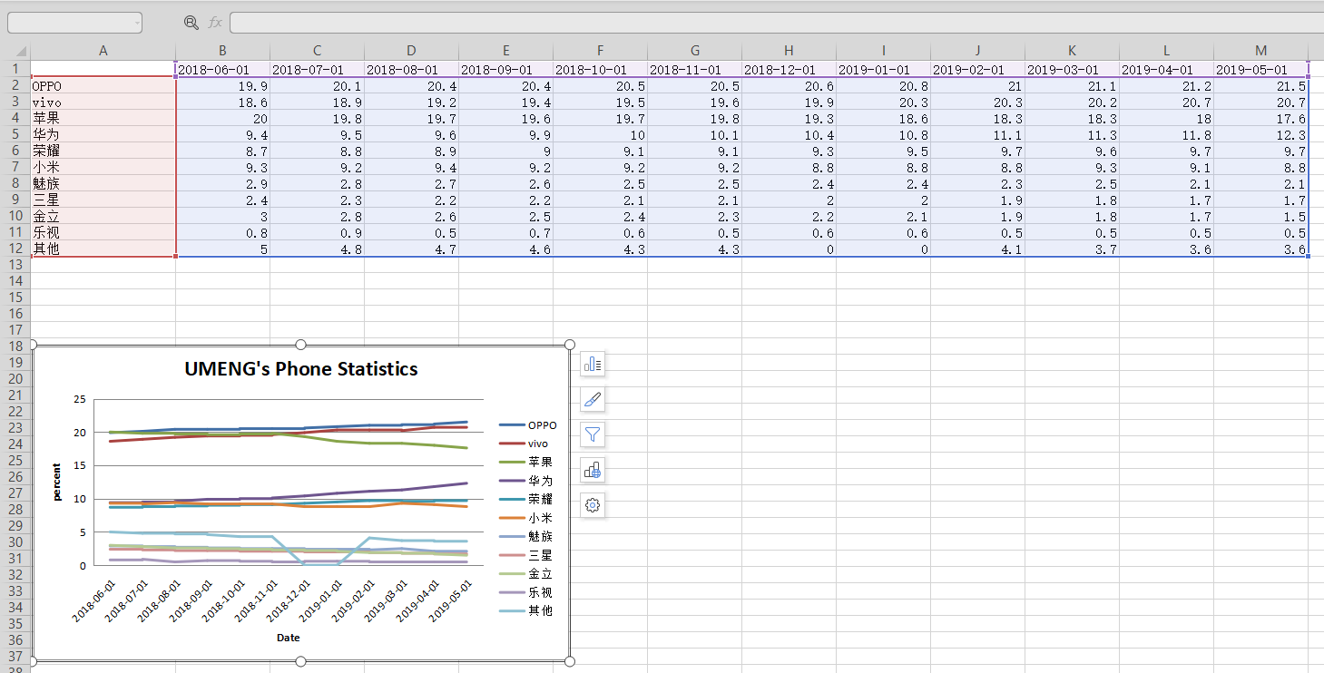
Task: Click 小米 entry in chart legend
Action: pos(526,518)
